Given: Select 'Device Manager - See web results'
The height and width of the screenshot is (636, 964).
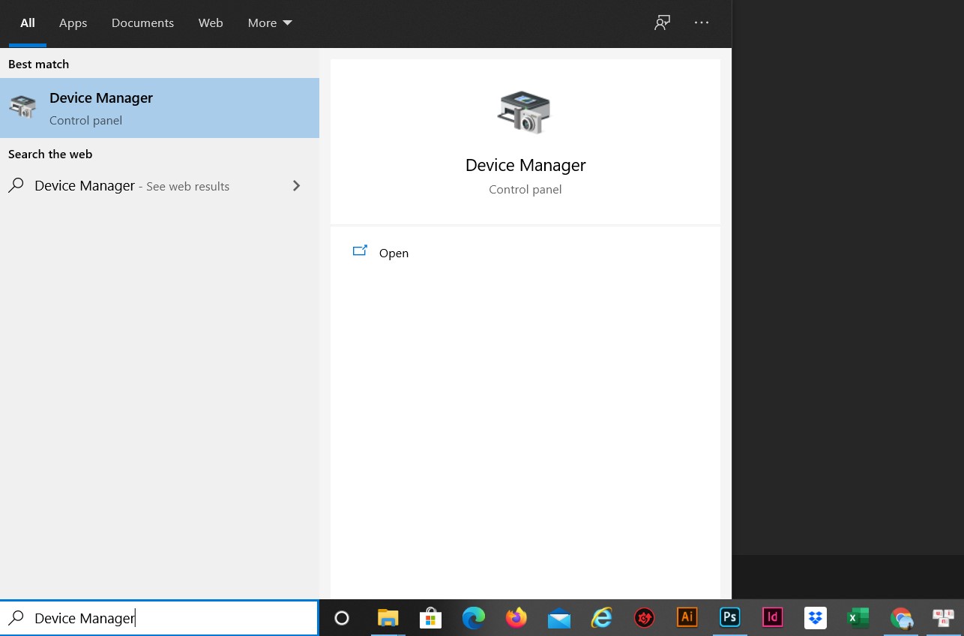Looking at the screenshot, I should pos(160,186).
